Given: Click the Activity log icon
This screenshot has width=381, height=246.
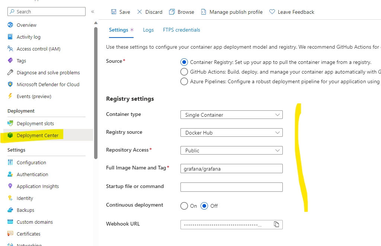Looking at the screenshot, I should coord(10,37).
